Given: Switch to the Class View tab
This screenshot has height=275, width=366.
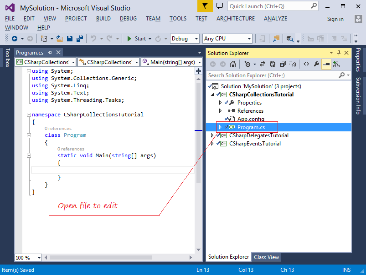Looking at the screenshot, I should 266,257.
